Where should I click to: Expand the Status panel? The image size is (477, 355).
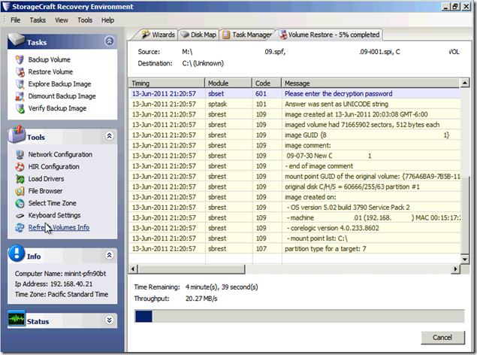[110, 320]
